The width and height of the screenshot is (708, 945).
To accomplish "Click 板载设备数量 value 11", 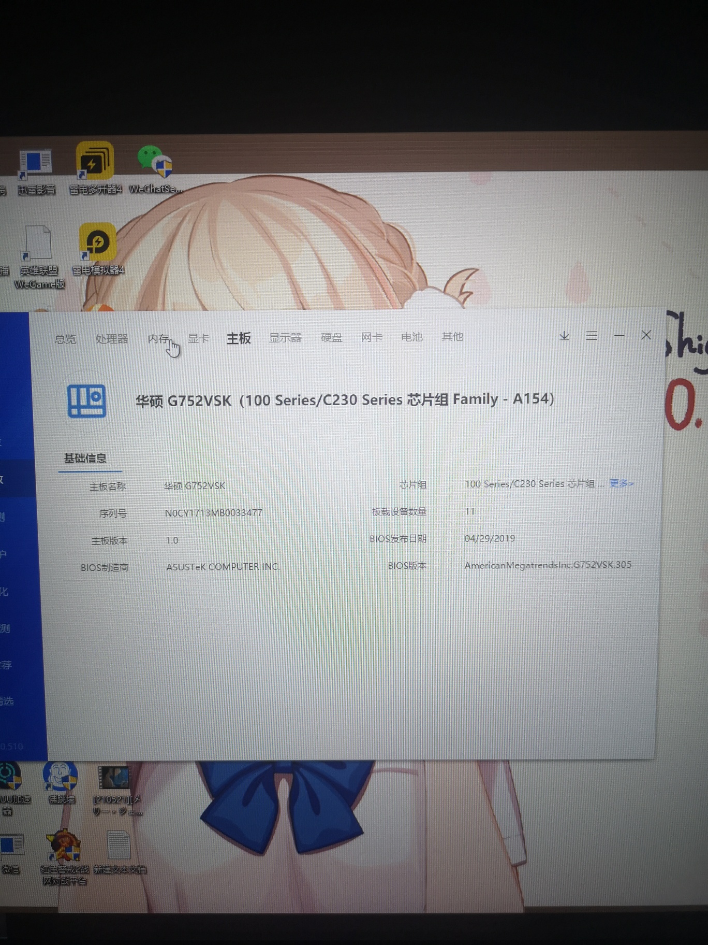I will pyautogui.click(x=470, y=511).
